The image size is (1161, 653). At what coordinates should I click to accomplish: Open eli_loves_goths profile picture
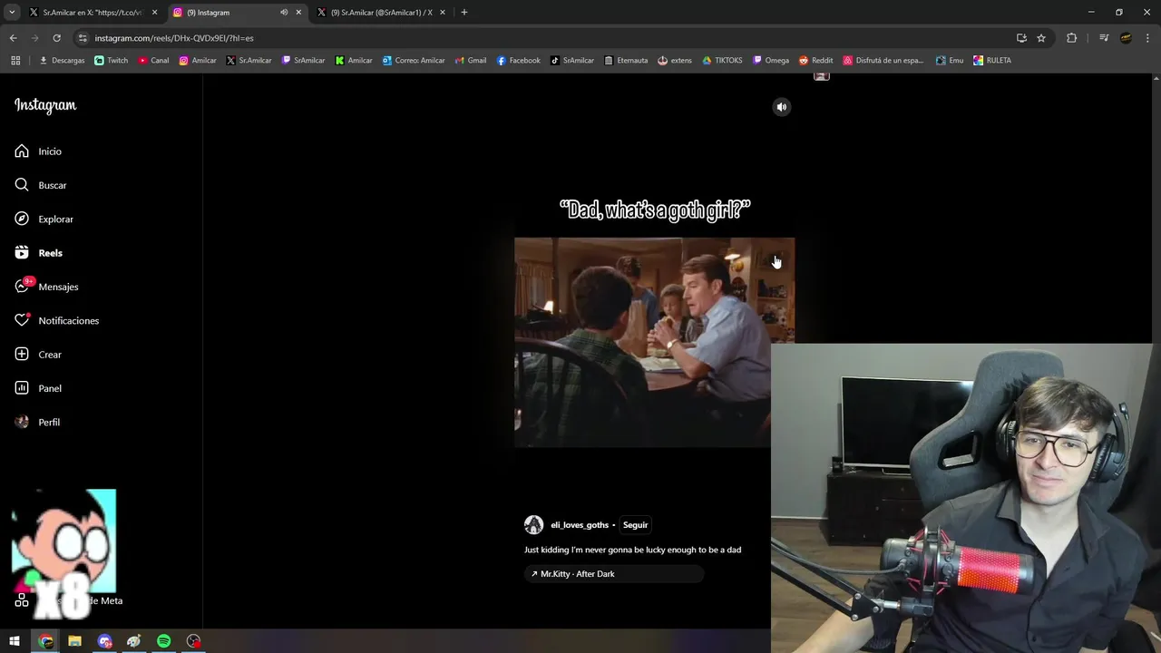(x=533, y=525)
